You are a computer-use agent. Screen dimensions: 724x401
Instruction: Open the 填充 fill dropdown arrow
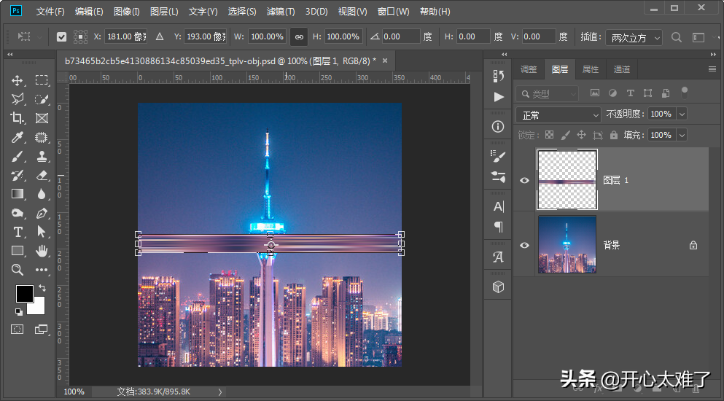point(682,135)
